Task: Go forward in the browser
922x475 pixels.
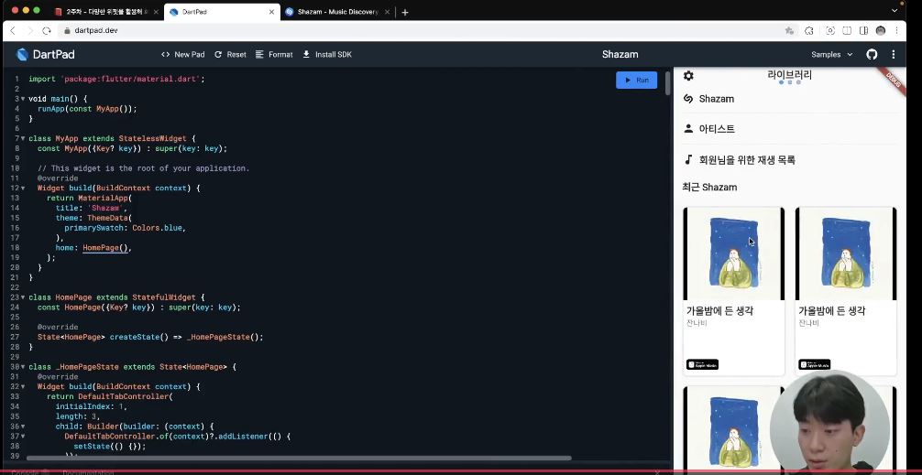Action: (x=30, y=30)
